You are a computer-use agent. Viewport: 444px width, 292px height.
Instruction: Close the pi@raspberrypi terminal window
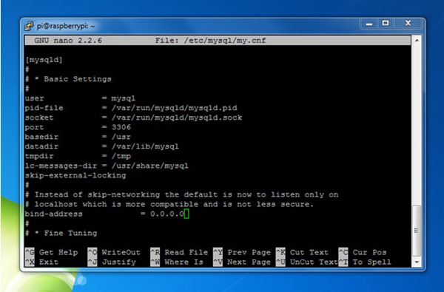tap(408, 24)
